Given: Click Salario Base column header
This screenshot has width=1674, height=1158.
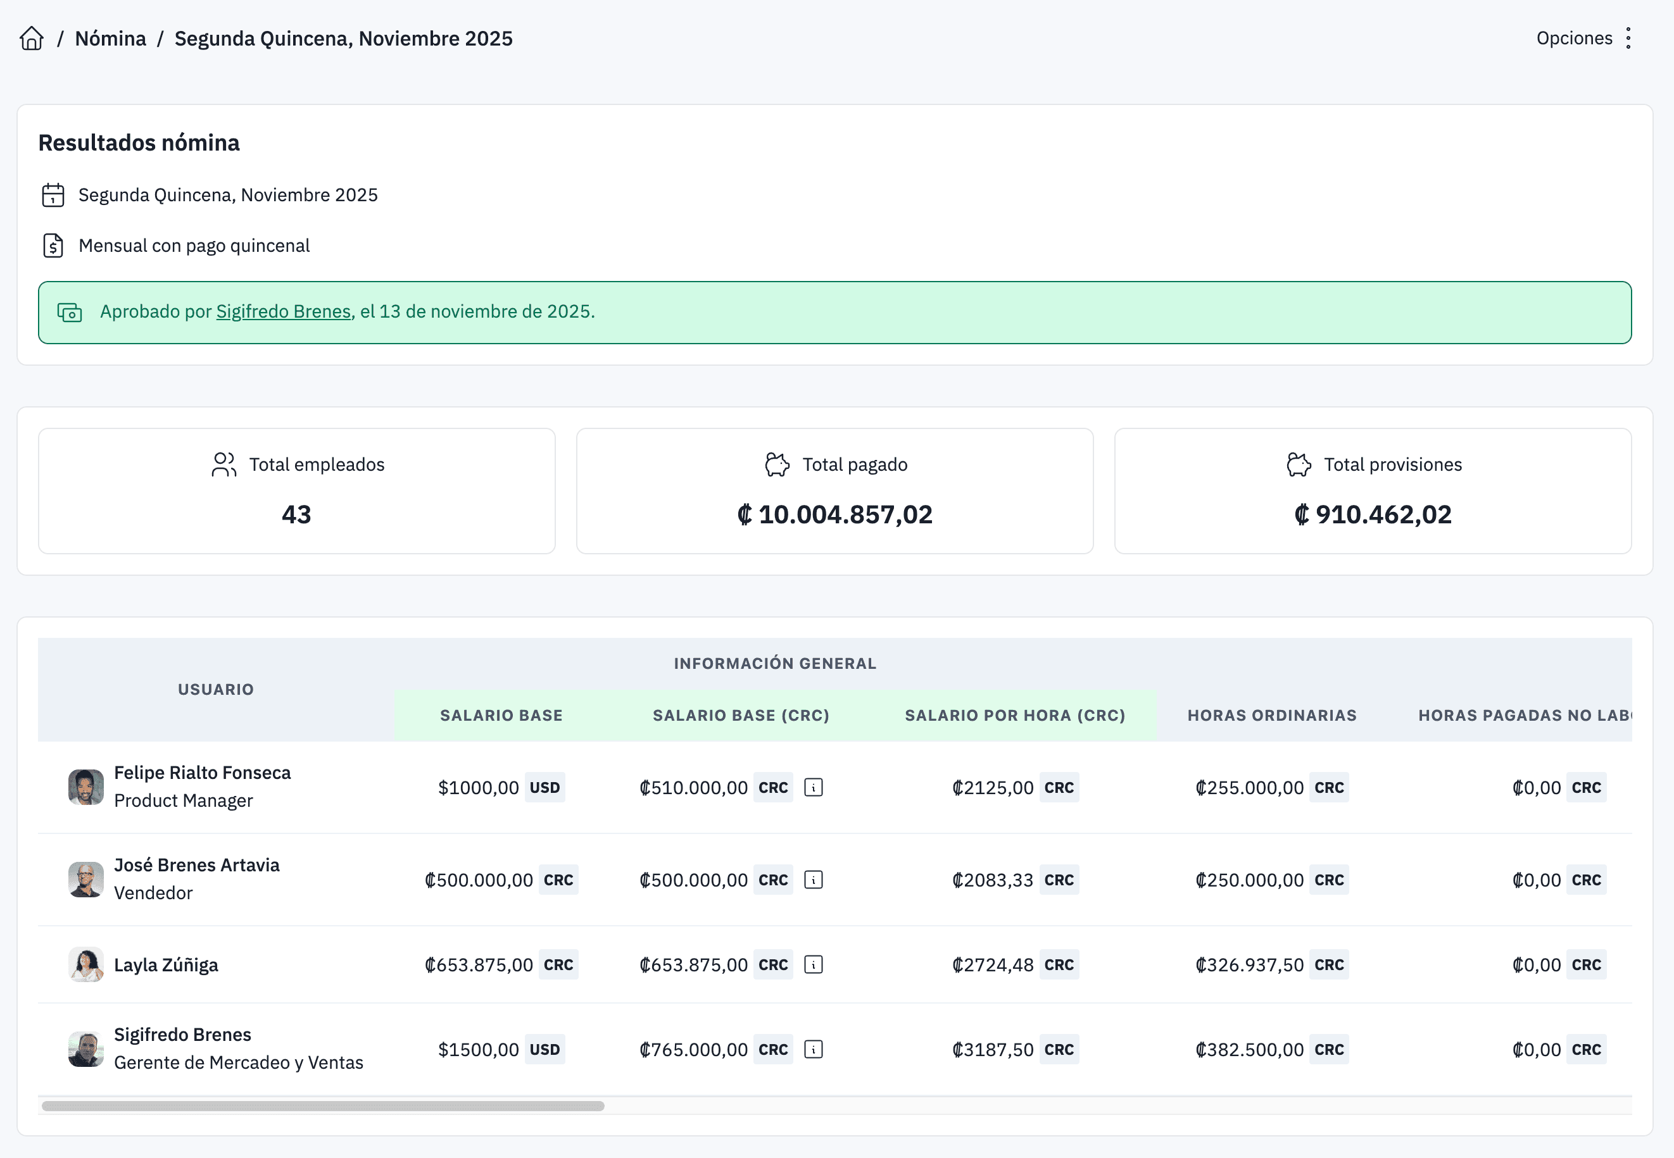Looking at the screenshot, I should pyautogui.click(x=501, y=716).
